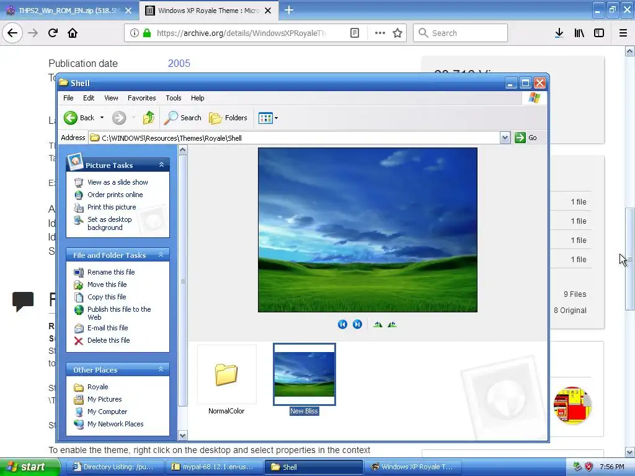Click Rename this file
The width and height of the screenshot is (635, 476).
pos(111,272)
